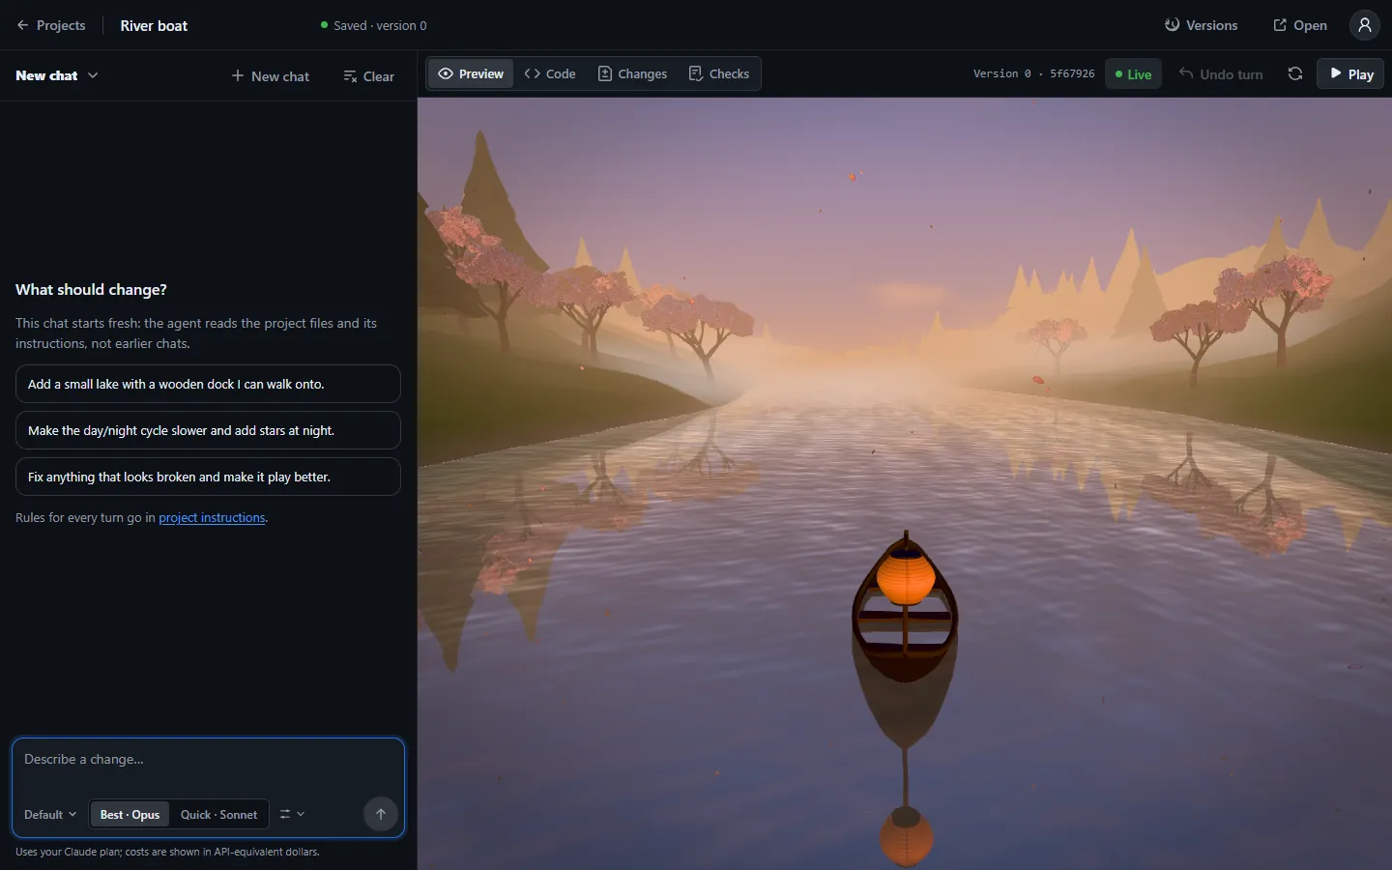
Task: Click the River boat project title
Action: pyautogui.click(x=154, y=25)
